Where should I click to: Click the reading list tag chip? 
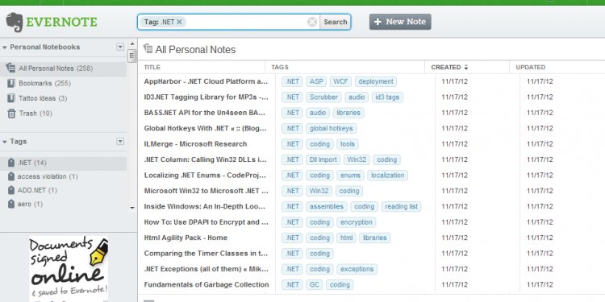tap(401, 206)
